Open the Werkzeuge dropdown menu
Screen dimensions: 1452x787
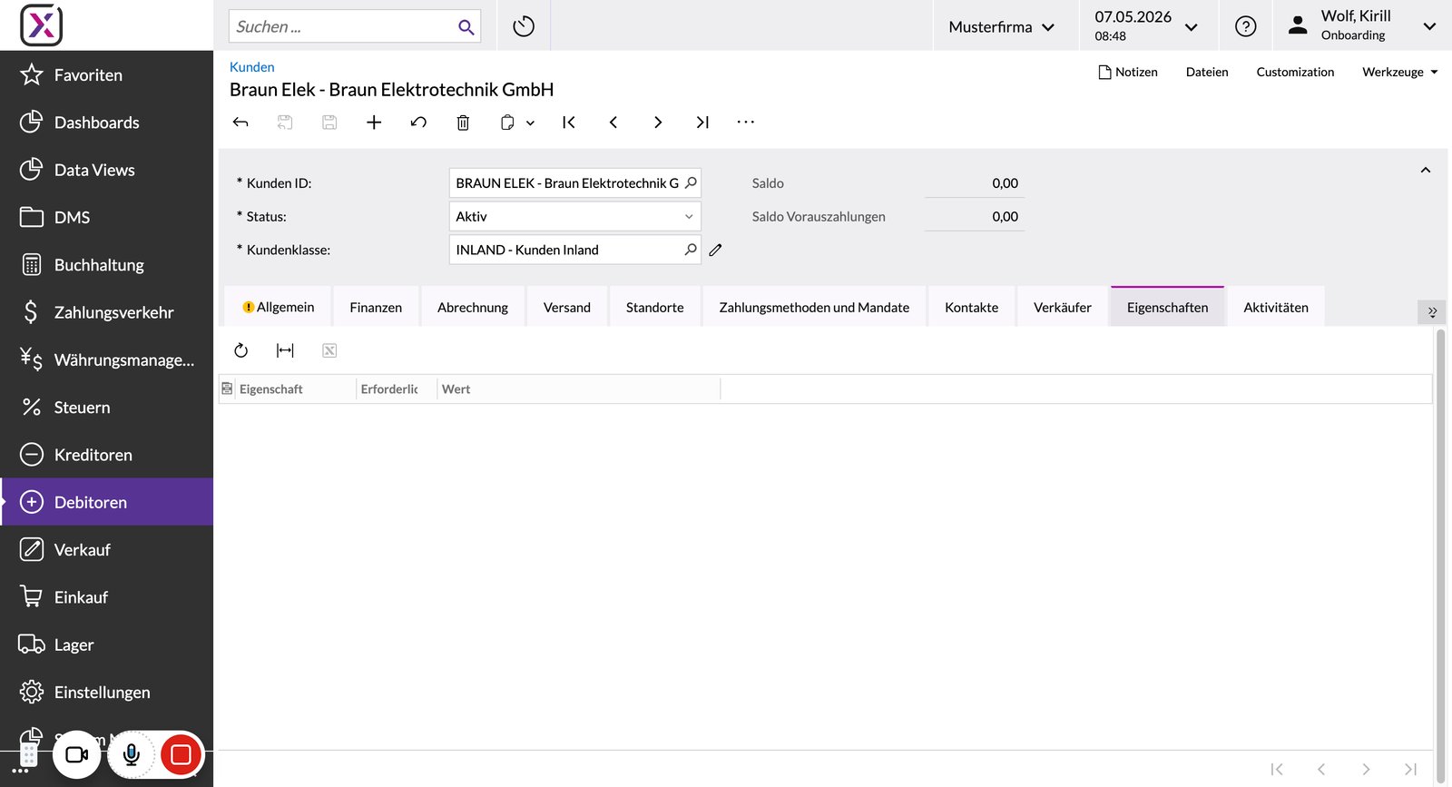click(x=1400, y=72)
